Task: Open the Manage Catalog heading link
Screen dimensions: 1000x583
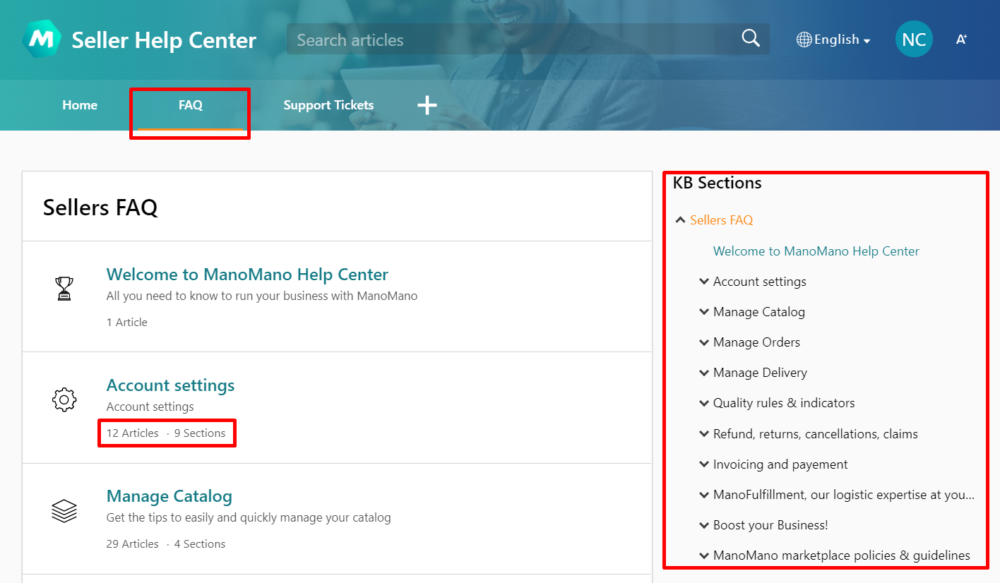Action: click(169, 496)
